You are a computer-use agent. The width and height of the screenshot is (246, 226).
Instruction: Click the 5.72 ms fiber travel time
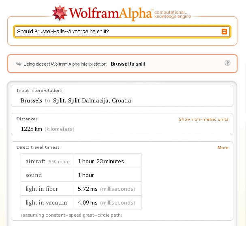[88, 189]
